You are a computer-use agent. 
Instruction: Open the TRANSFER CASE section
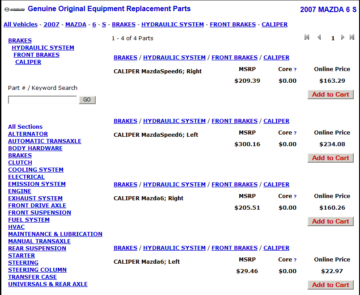32,277
